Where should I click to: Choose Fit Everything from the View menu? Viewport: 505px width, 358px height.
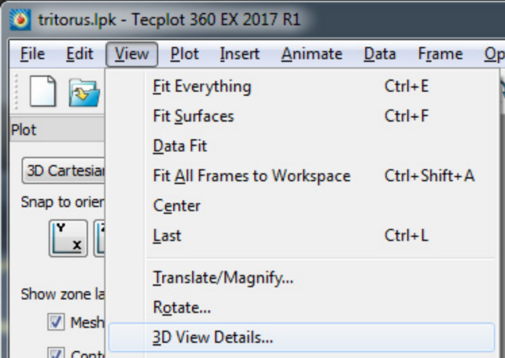tap(202, 86)
